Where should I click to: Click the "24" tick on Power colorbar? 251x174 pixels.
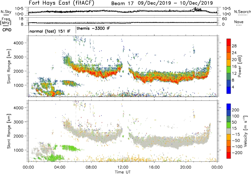click(x=234, y=53)
